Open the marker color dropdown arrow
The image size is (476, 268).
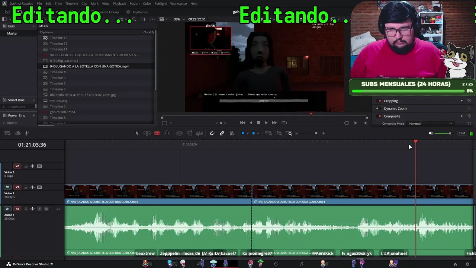[258, 134]
